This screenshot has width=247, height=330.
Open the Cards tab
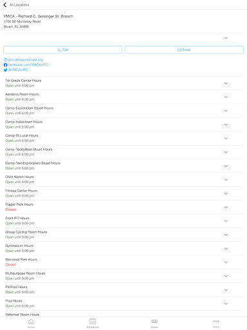click(154, 323)
